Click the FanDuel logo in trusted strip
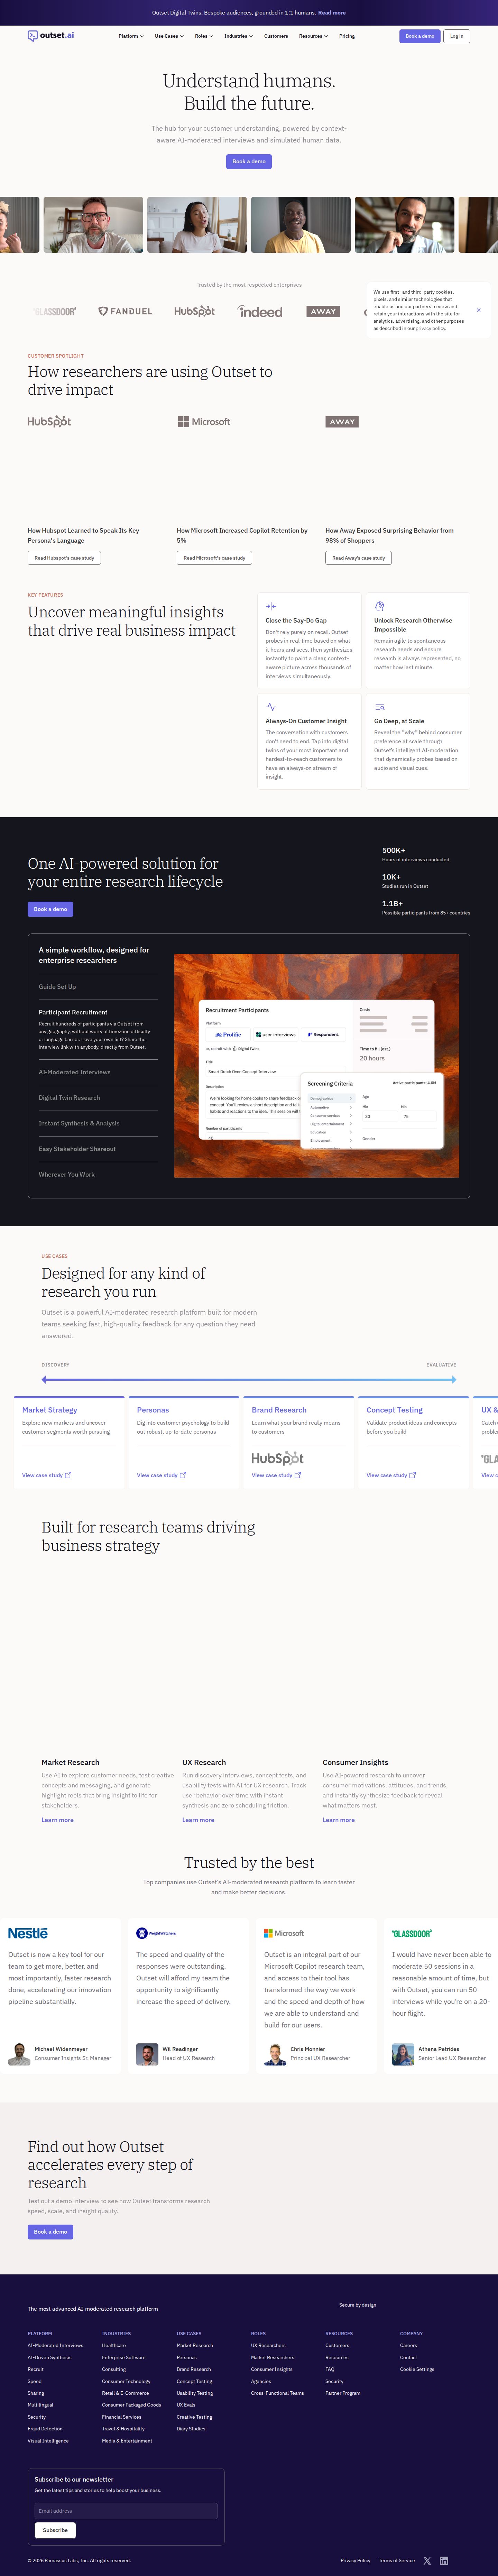 125,311
